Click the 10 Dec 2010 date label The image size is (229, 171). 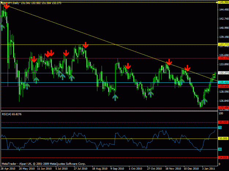point(191,168)
